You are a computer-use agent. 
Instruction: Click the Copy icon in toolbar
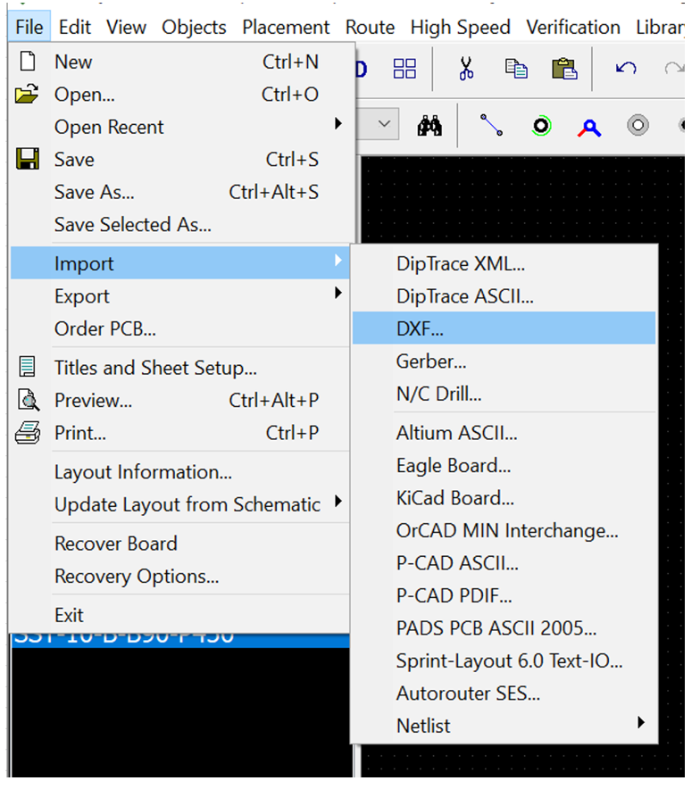(x=516, y=69)
